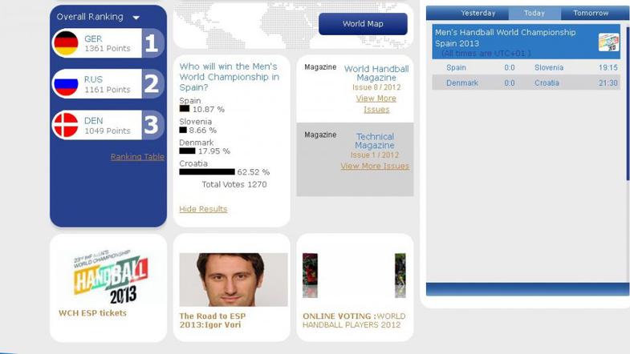630x354 pixels.
Task: Click the championship logo in match header
Action: coord(608,42)
